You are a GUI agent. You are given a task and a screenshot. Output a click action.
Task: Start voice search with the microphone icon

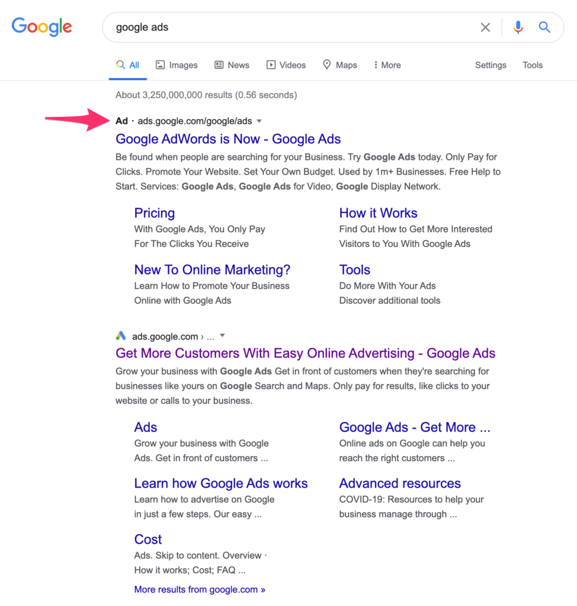(518, 27)
